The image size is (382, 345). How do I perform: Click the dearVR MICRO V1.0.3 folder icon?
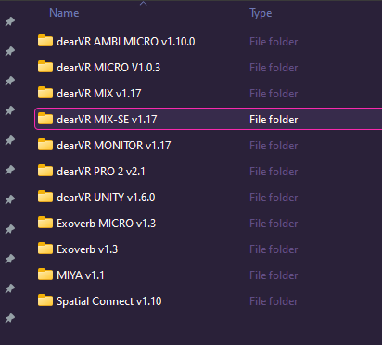pos(45,67)
